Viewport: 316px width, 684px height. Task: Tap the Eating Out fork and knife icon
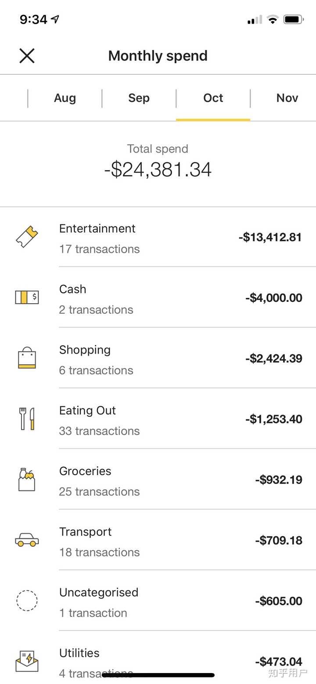coord(27,419)
